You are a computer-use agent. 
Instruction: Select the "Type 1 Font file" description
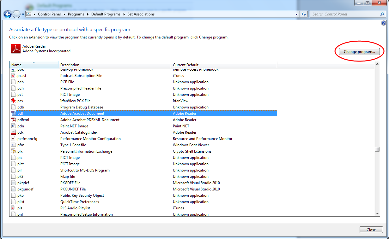point(73,145)
